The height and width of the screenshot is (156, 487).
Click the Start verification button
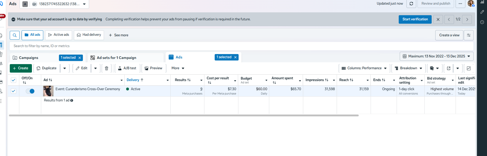(415, 19)
